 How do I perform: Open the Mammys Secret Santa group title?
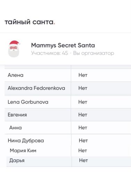pyautogui.click(x=63, y=45)
